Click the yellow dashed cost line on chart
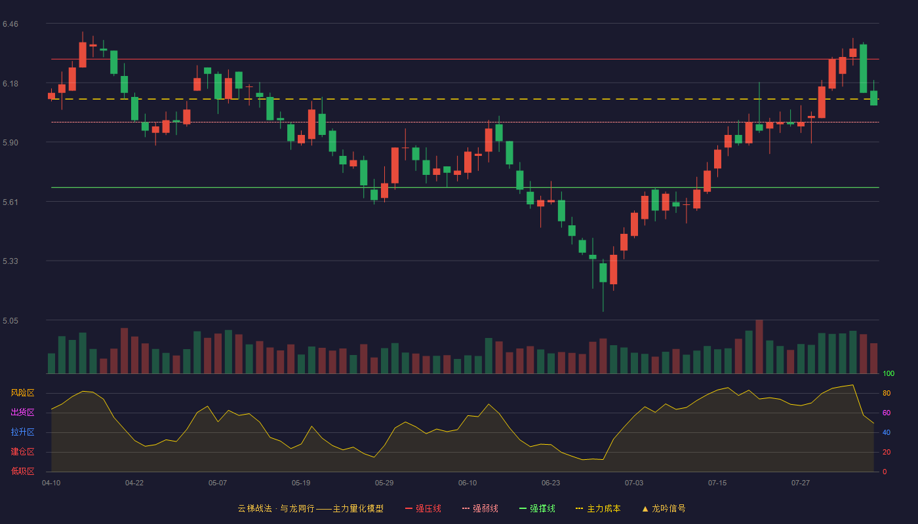This screenshot has width=918, height=524. click(465, 99)
